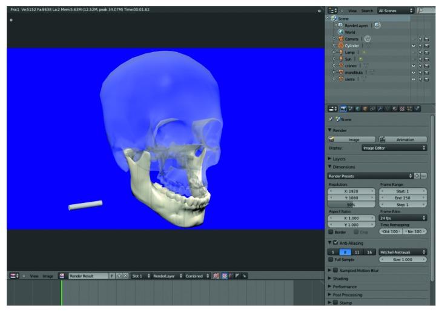Image resolution: width=442 pixels, height=312 pixels.
Task: Expand the Layers panel section
Action: (x=330, y=159)
